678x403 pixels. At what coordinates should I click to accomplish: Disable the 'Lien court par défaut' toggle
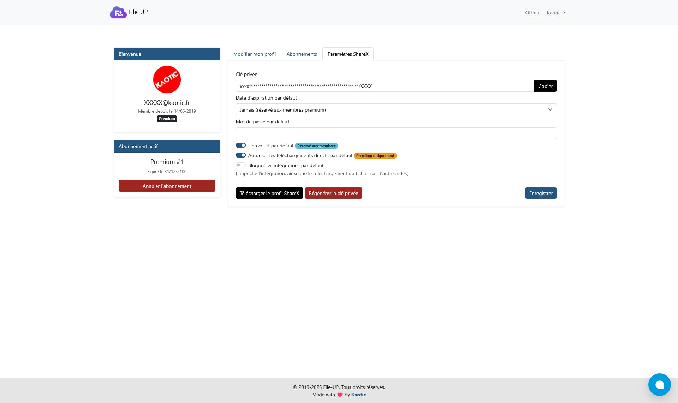coord(241,146)
